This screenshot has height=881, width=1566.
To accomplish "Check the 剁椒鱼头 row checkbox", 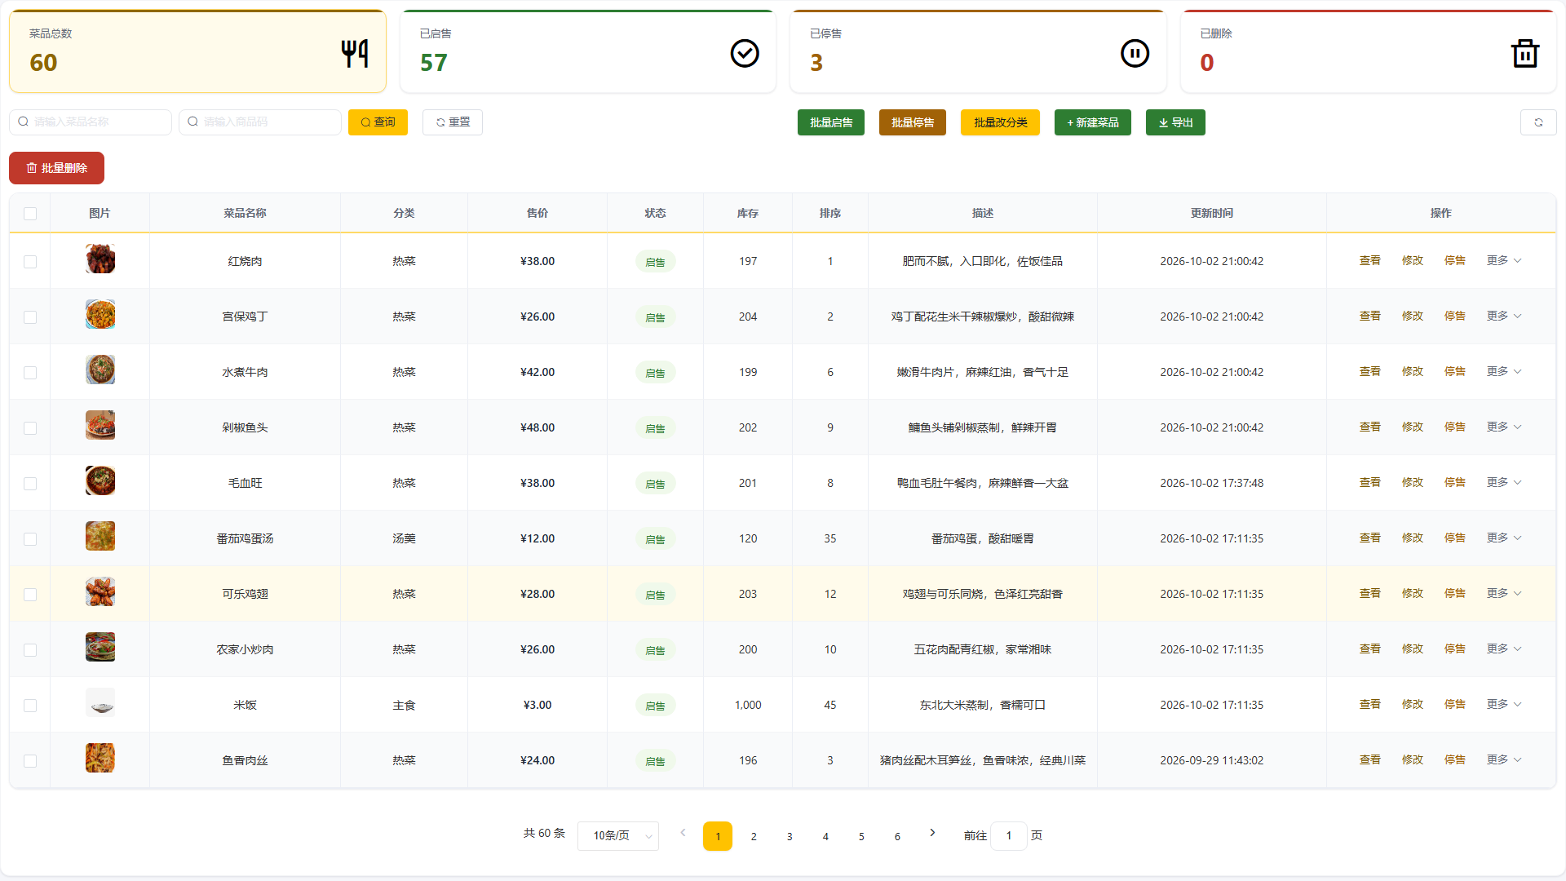I will coord(30,428).
